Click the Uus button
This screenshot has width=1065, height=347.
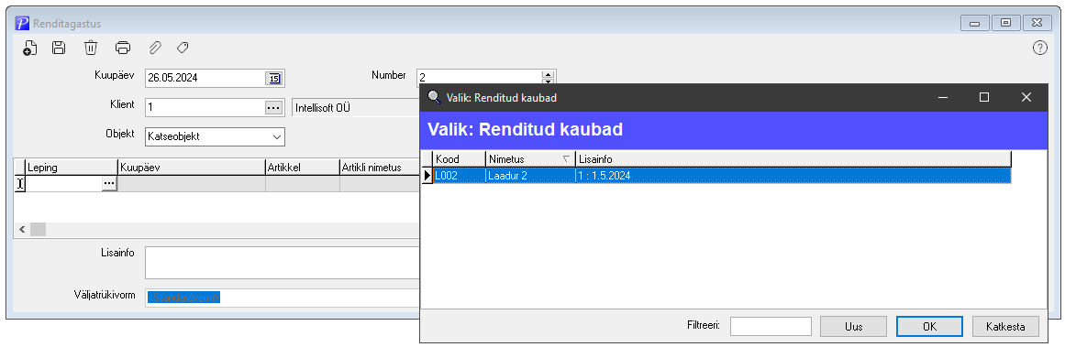[854, 326]
